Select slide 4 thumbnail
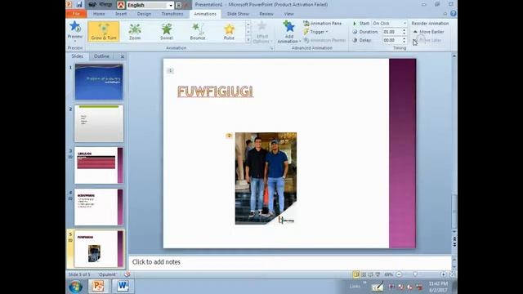 (x=99, y=207)
